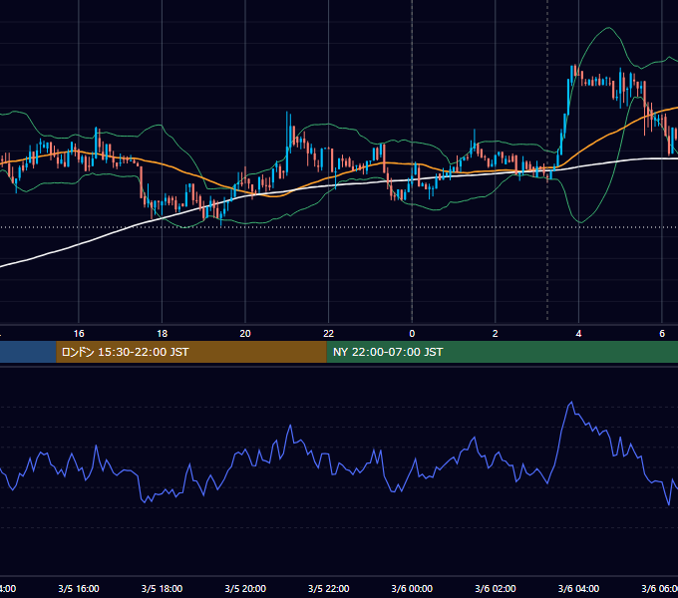Click the horizontal dotted price level line

(x=339, y=227)
